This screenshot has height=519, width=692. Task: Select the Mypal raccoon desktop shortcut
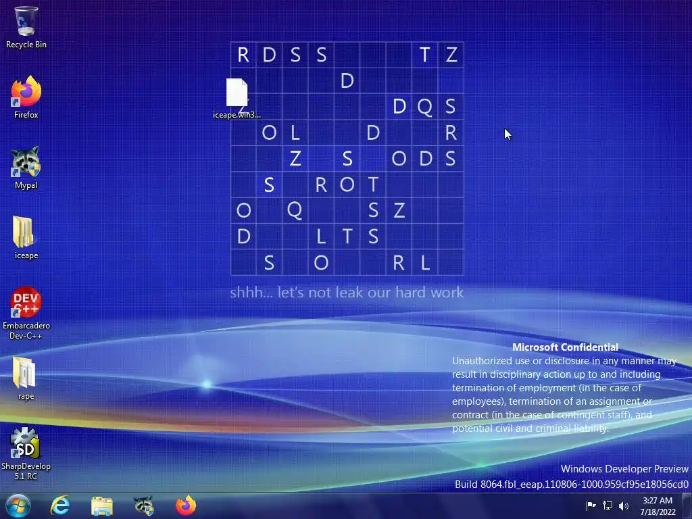tap(26, 168)
